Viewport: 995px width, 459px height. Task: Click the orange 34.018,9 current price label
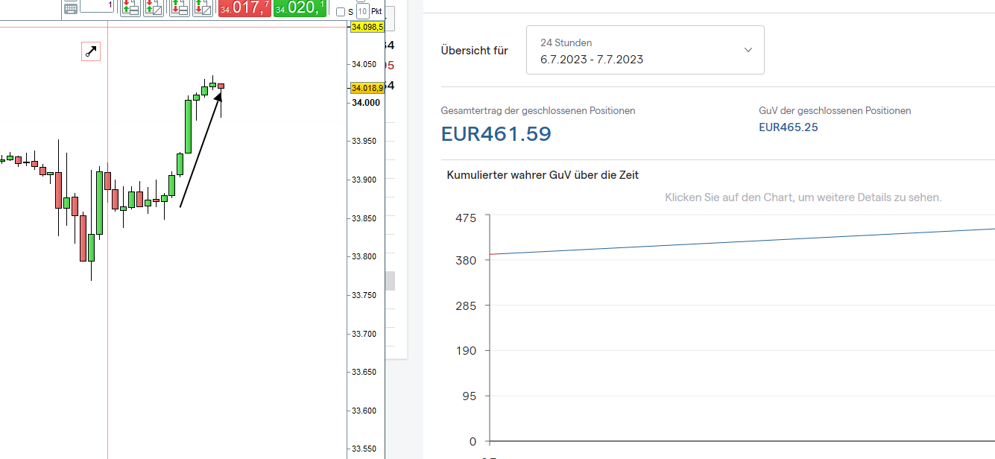[367, 88]
